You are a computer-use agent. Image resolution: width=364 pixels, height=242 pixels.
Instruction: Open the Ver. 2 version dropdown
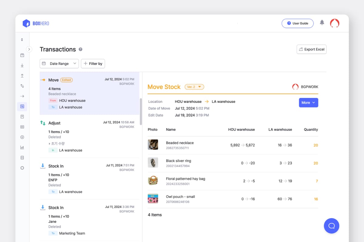(x=194, y=87)
